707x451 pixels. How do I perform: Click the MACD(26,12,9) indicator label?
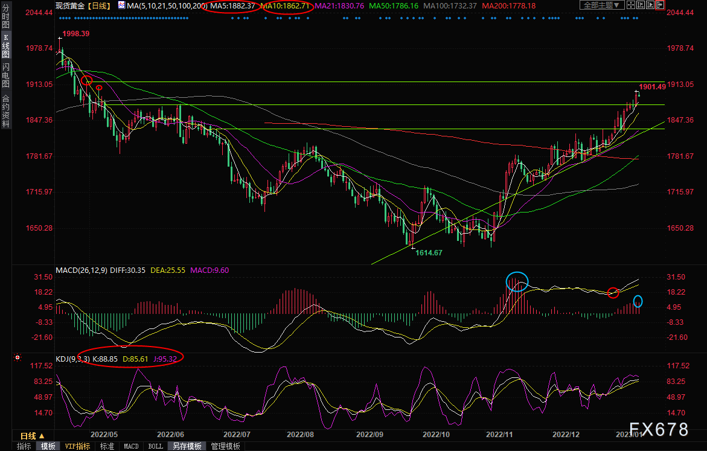tap(82, 270)
